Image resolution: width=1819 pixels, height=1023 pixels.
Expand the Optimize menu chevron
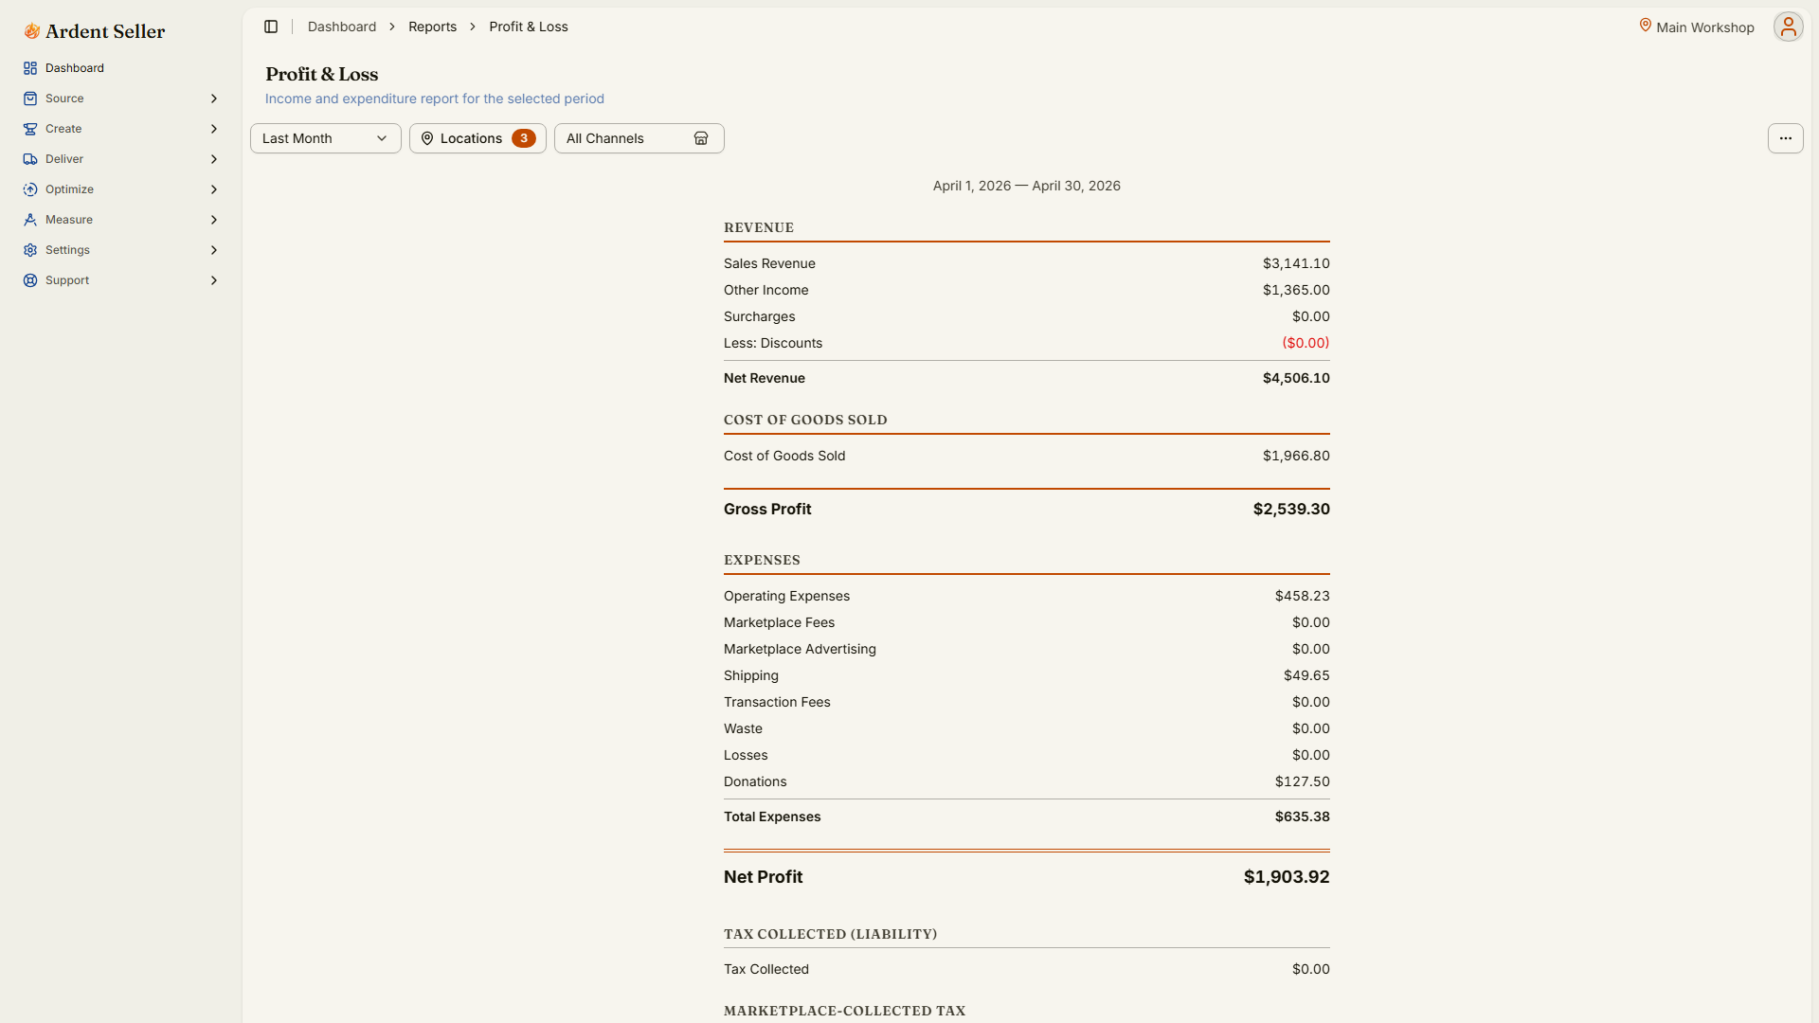tap(214, 189)
